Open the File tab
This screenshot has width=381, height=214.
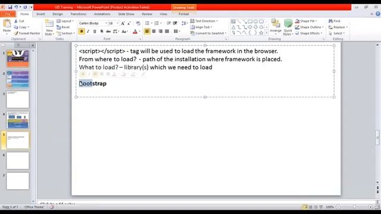[8, 14]
